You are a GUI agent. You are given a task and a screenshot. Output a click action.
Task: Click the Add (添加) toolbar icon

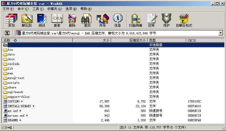point(11,20)
